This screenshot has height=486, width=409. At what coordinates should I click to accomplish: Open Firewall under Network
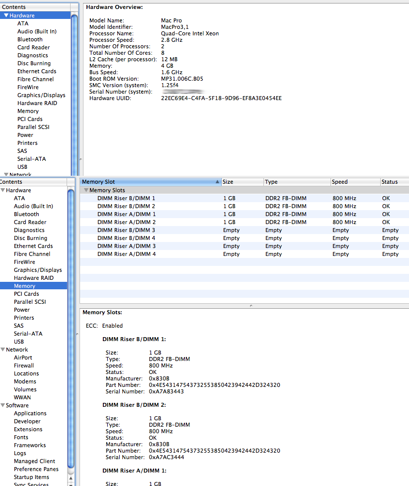(x=24, y=365)
